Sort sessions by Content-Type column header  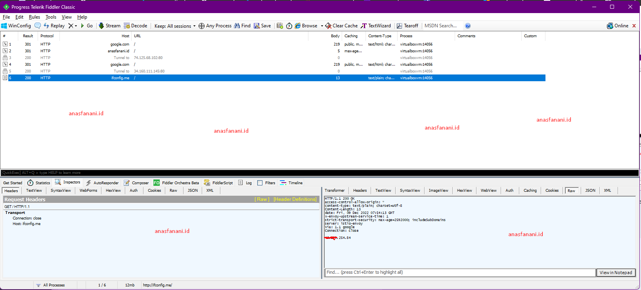[382, 36]
